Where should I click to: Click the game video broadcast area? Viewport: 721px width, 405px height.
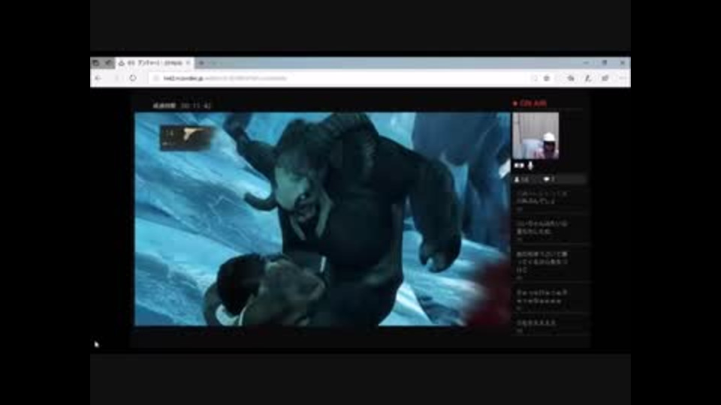pyautogui.click(x=322, y=219)
